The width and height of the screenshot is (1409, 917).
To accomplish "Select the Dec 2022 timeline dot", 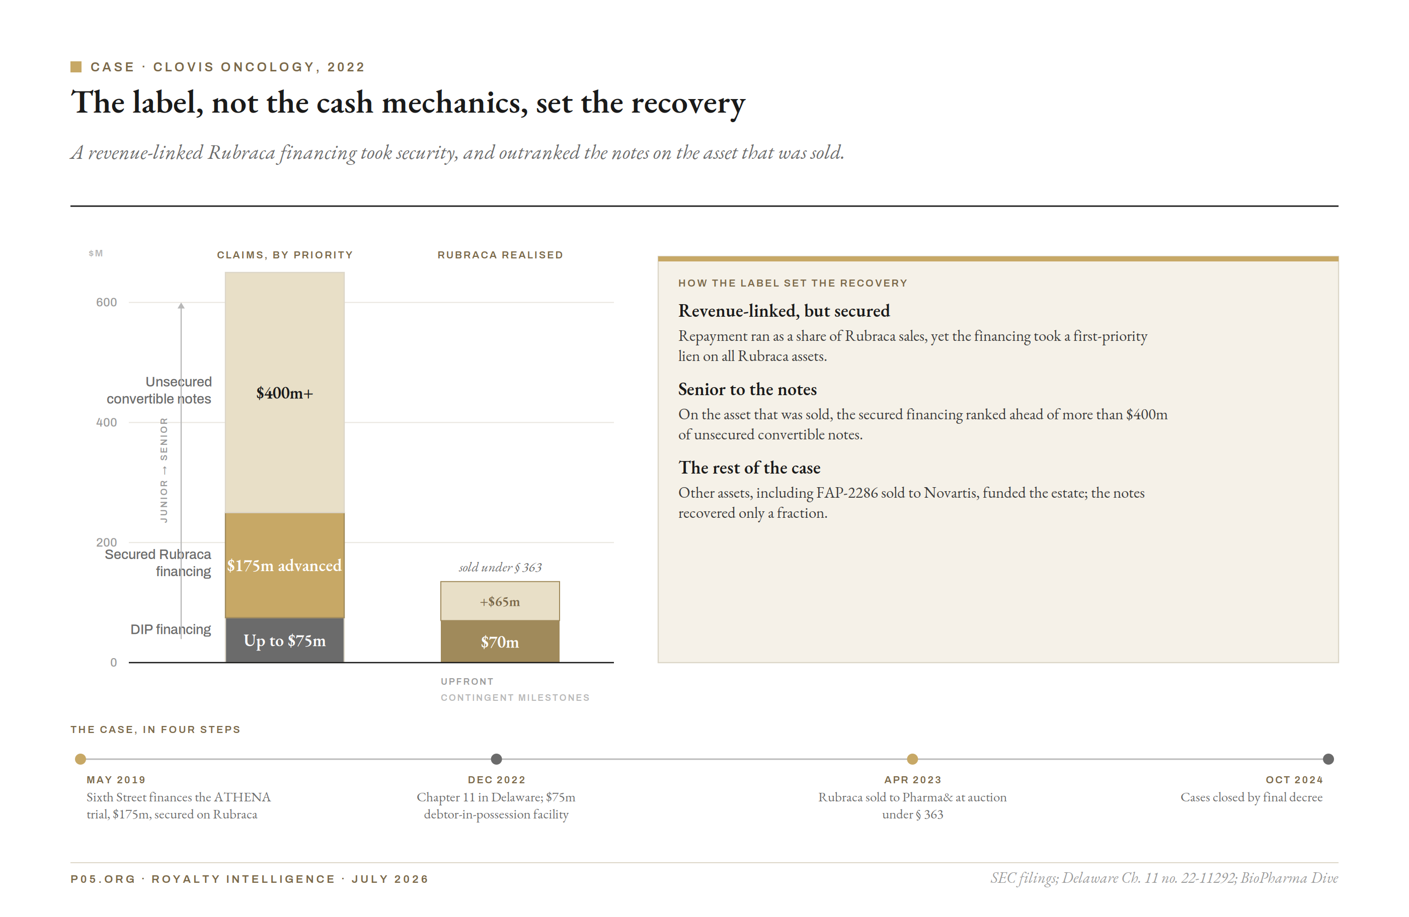I will pos(497,759).
